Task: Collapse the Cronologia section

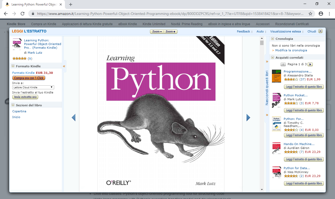Action: 272,38
